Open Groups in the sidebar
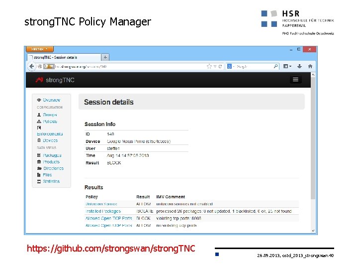The height and width of the screenshot is (269, 358). click(x=50, y=115)
